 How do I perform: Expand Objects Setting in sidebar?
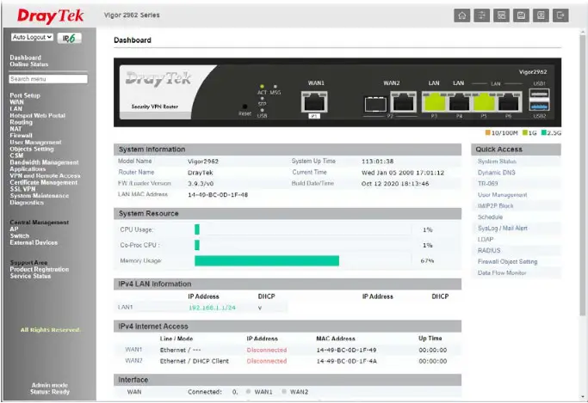[32, 149]
